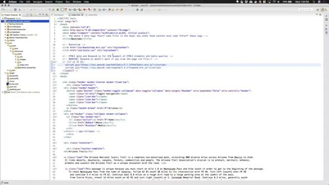329x185 pixels.
Task: Switch to the Dashboard editor tab
Action: pos(58,15)
